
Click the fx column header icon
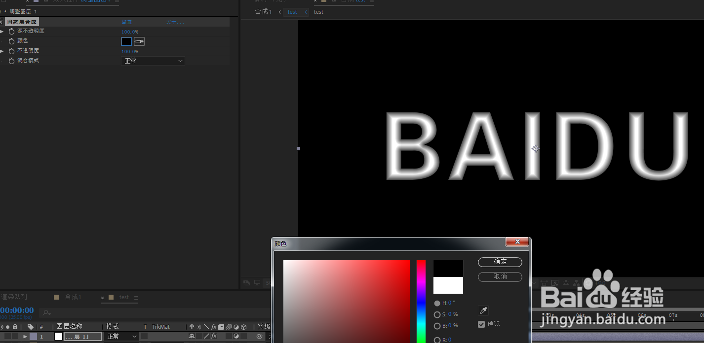[214, 327]
